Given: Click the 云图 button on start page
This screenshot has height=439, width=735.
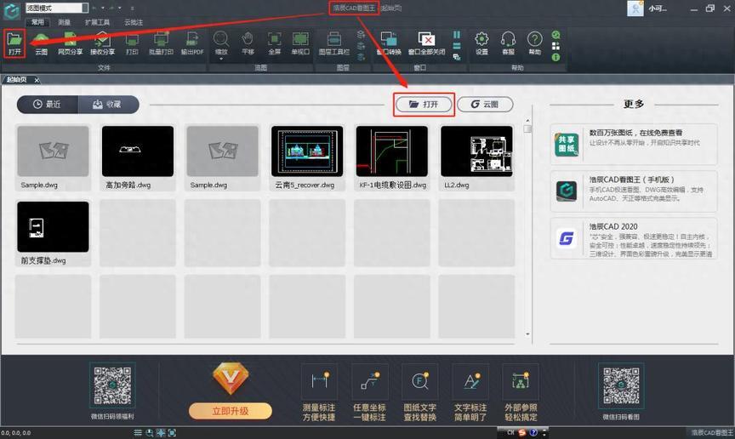Looking at the screenshot, I should pos(485,104).
